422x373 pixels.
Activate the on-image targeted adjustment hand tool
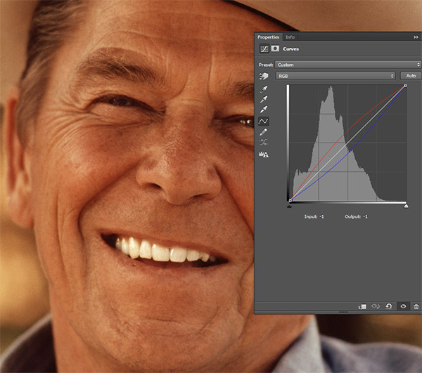click(x=264, y=77)
